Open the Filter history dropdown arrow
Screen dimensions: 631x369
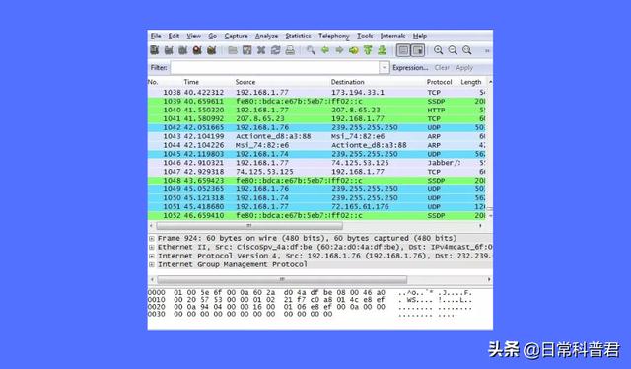(385, 68)
